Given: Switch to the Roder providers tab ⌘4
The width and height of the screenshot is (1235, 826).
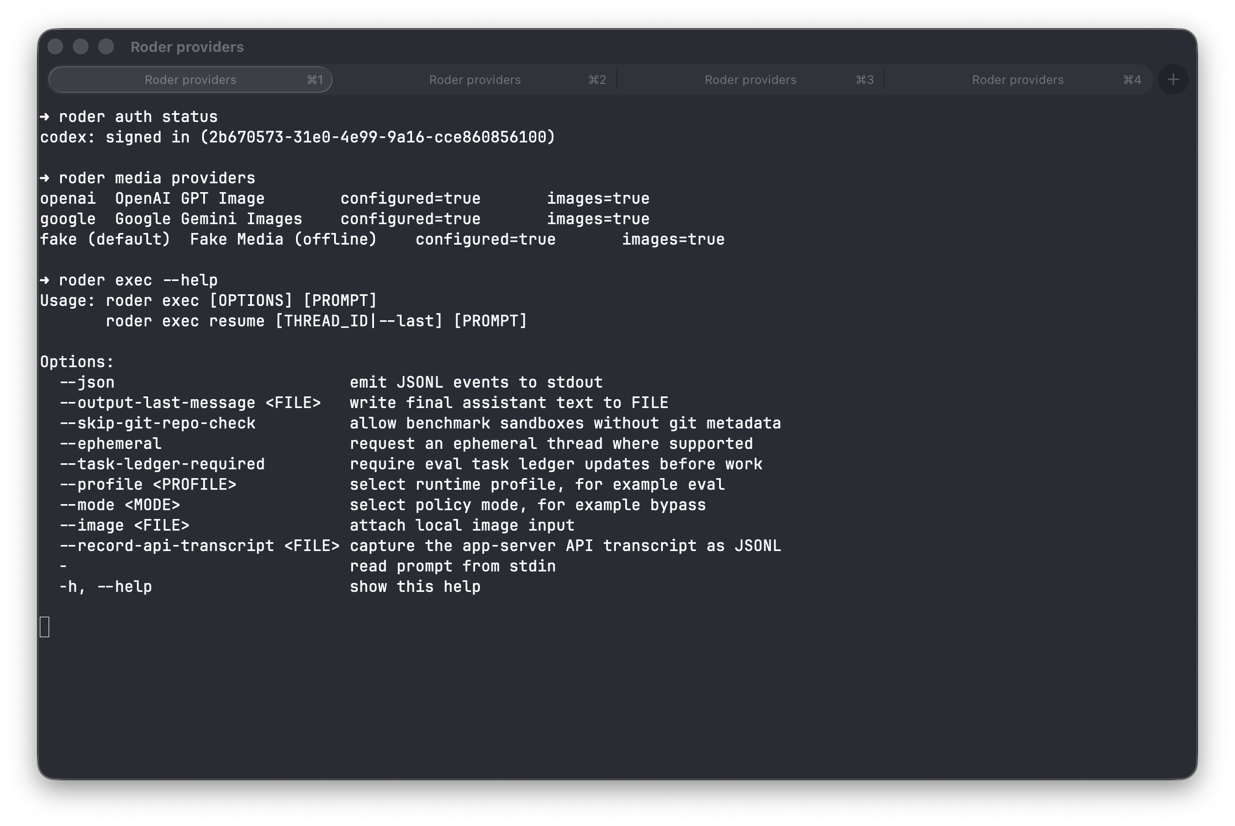Looking at the screenshot, I should (1018, 80).
